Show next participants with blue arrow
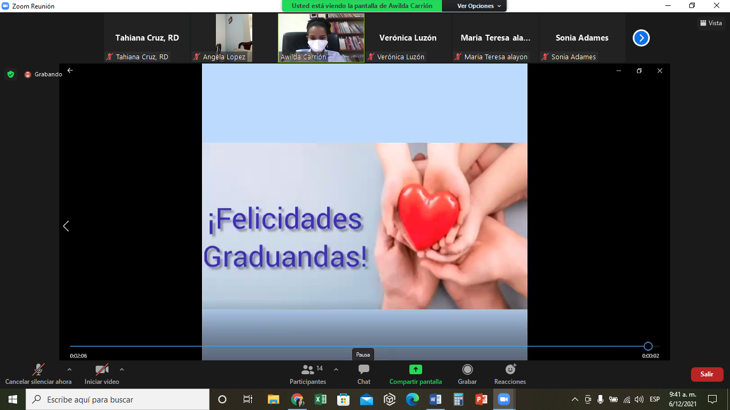This screenshot has height=410, width=730. [x=641, y=38]
